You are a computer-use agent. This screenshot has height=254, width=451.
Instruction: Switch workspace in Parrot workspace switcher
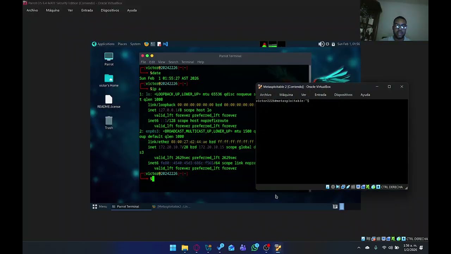pos(341,207)
